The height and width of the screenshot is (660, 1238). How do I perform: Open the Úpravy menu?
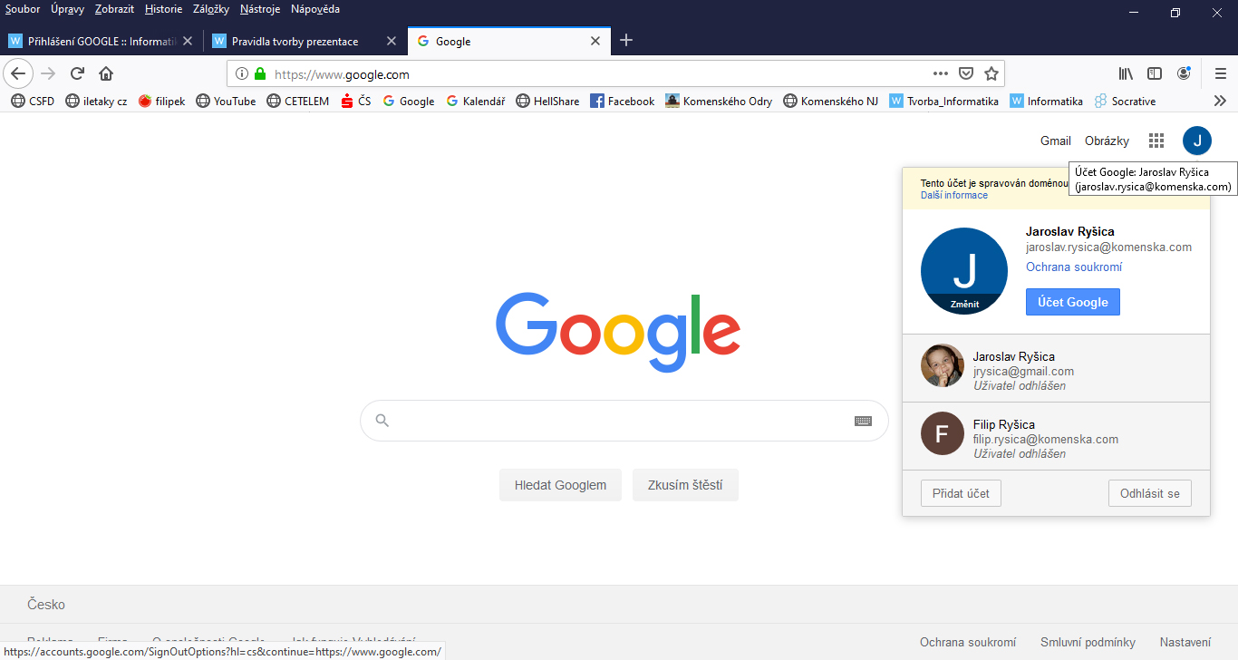point(68,9)
